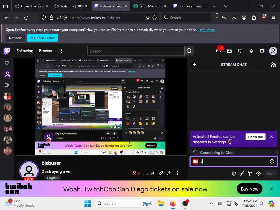Open the Firefox View button left of tabs

tap(5, 6)
